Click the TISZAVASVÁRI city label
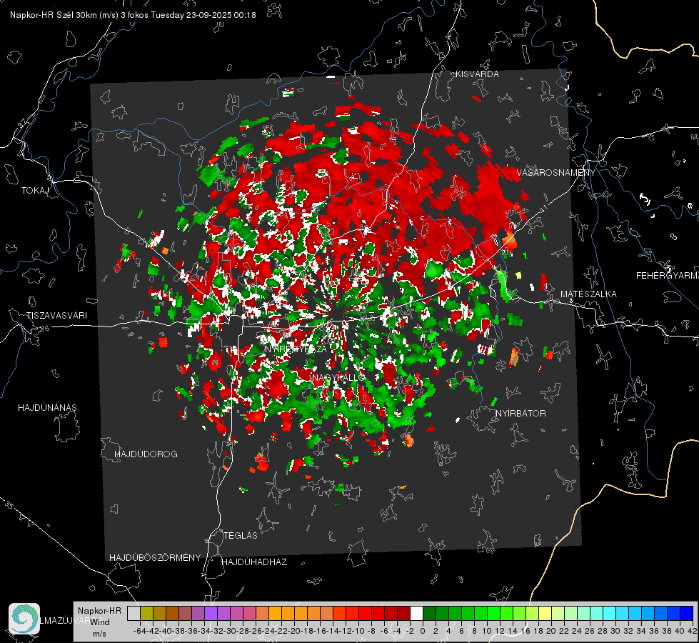 click(56, 316)
